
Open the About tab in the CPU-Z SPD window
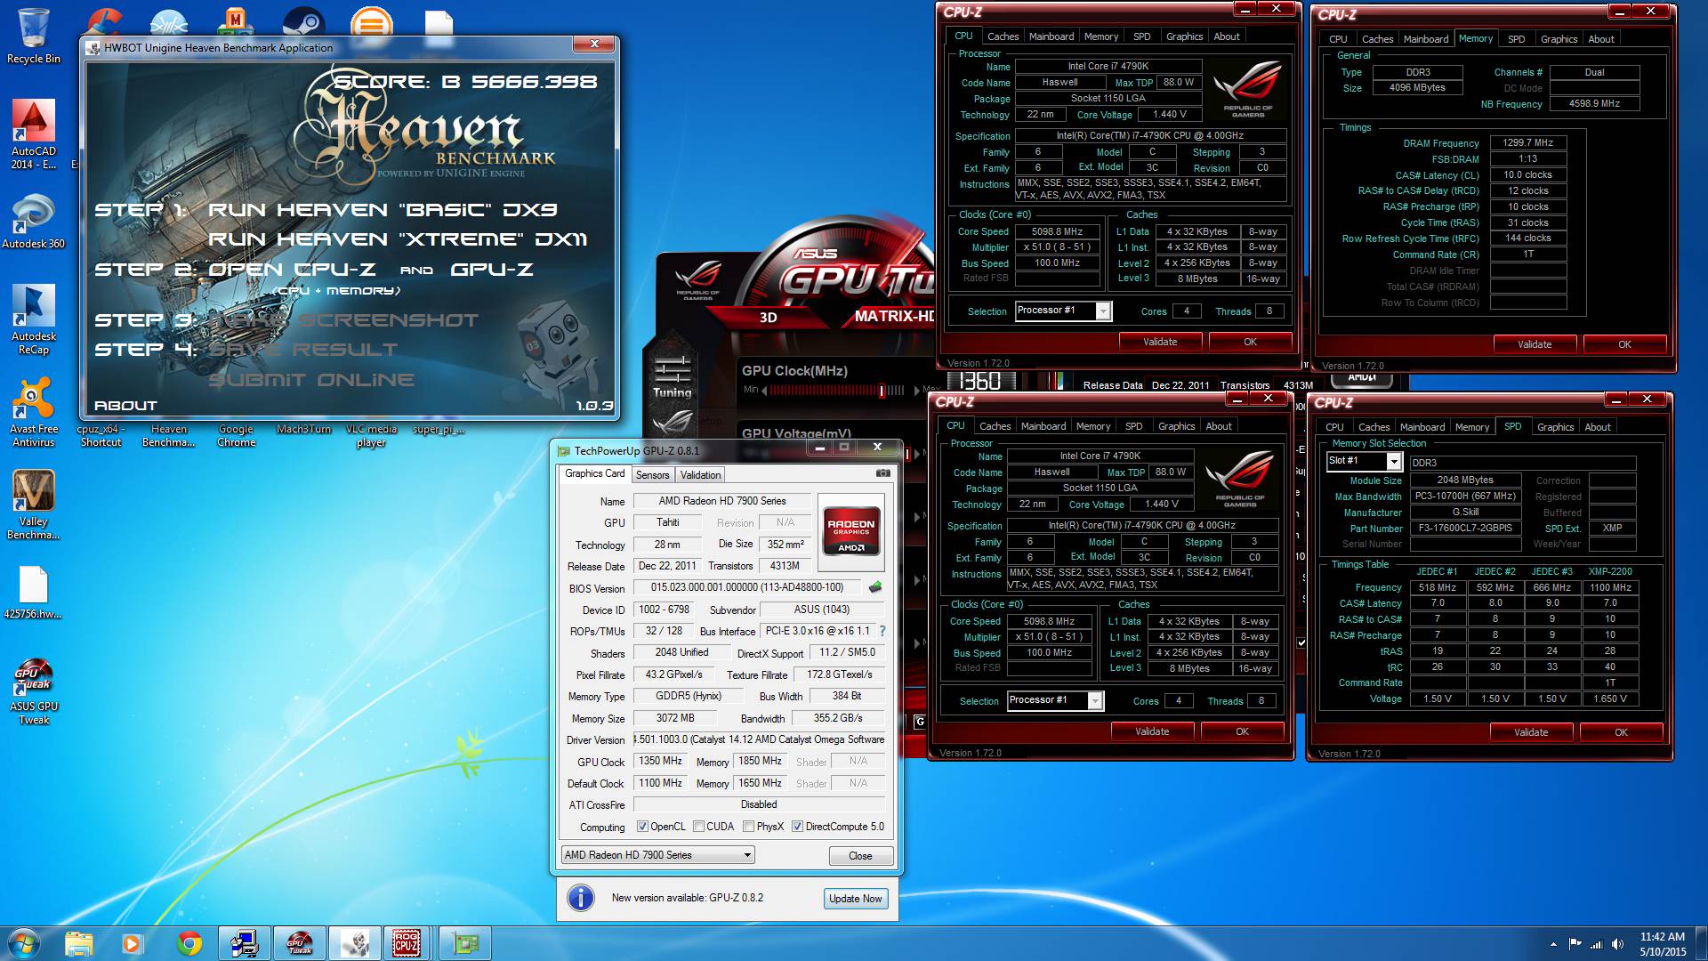1597,427
